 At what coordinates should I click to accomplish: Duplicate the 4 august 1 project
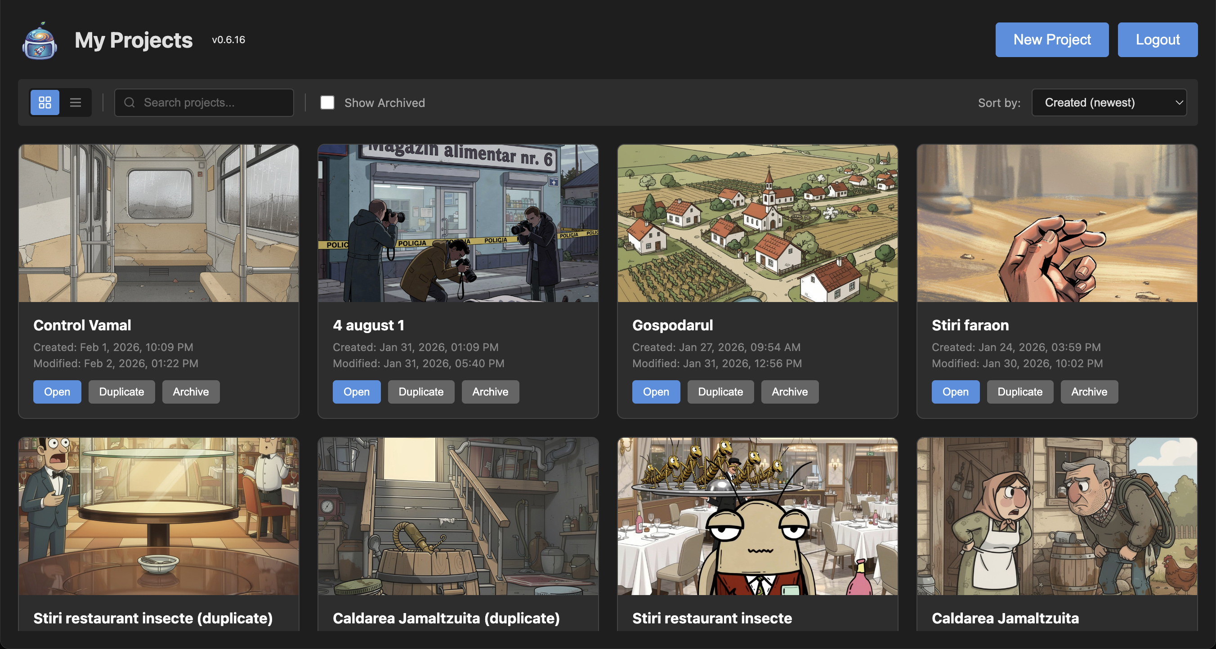point(420,391)
